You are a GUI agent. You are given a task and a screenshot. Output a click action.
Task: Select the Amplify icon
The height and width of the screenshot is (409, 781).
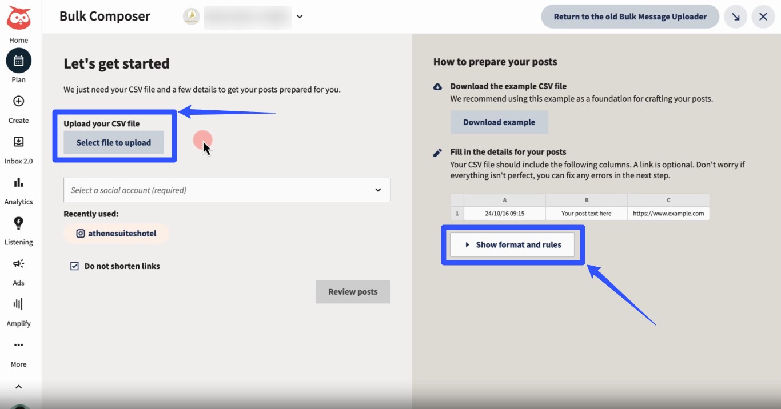18,304
